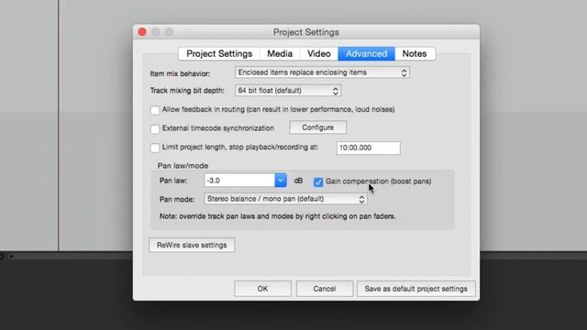Viewport: 587px width, 330px height.
Task: Click Save as default project settings
Action: (415, 289)
